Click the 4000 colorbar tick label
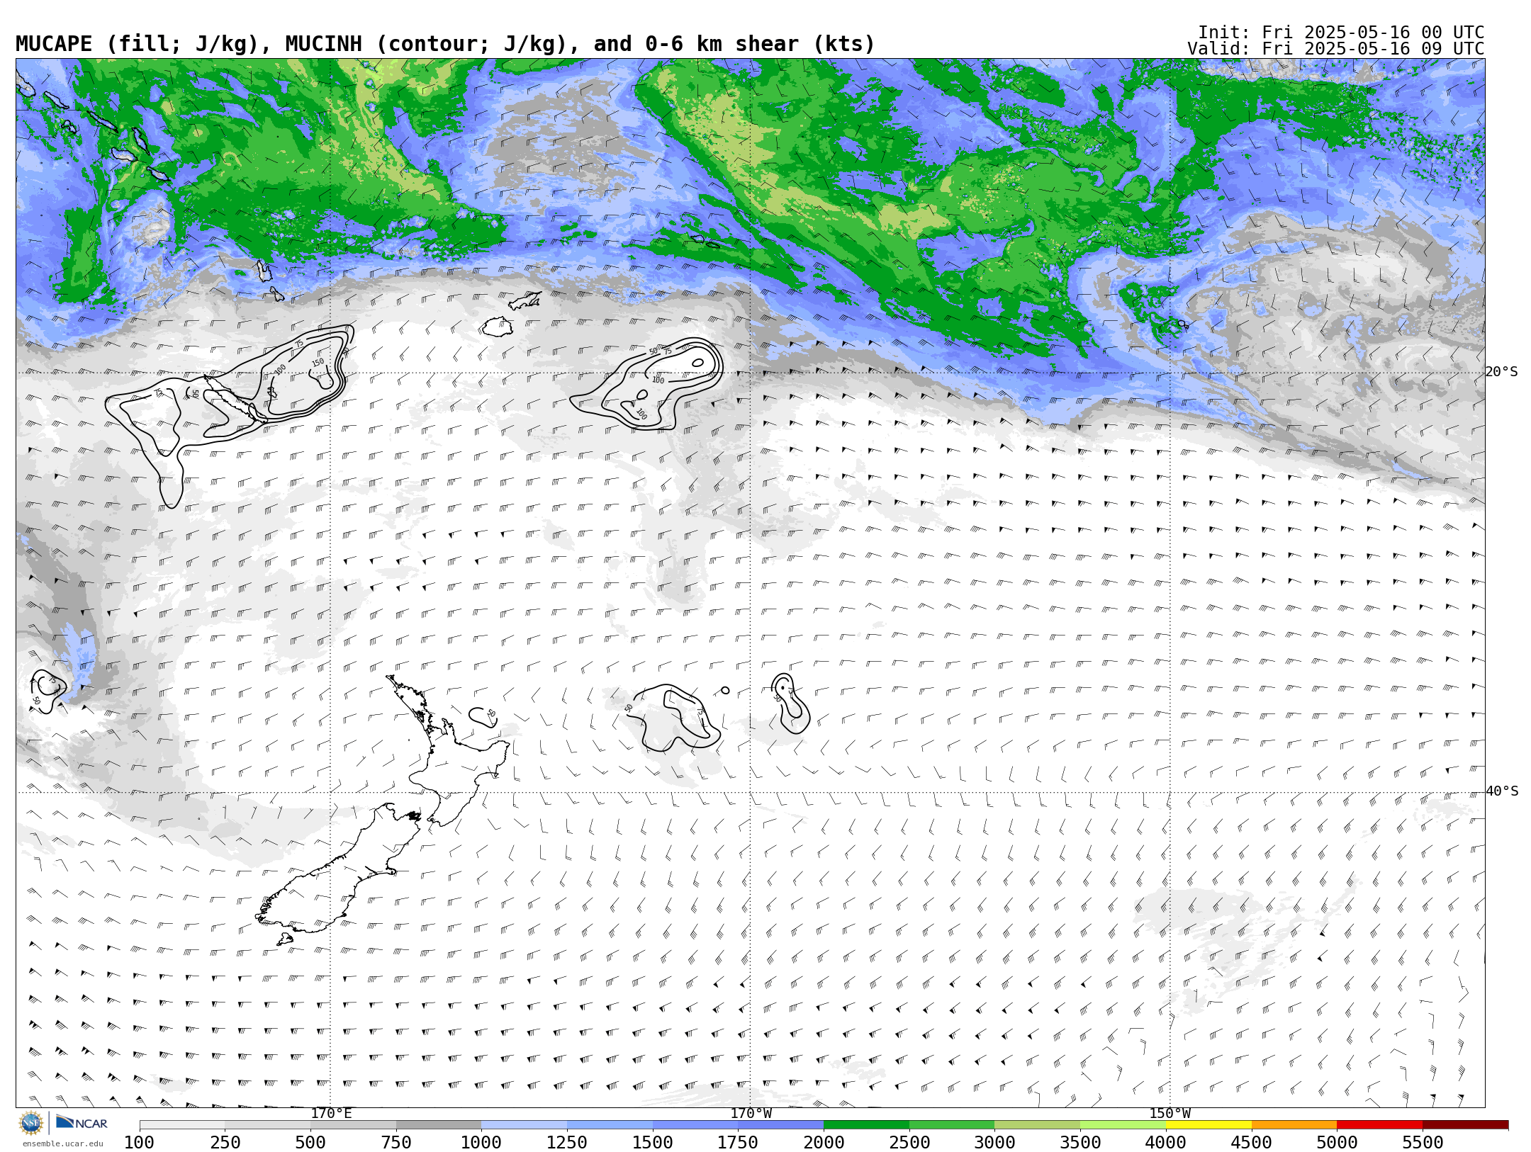Viewport: 1531px width, 1152px height. [x=1166, y=1143]
